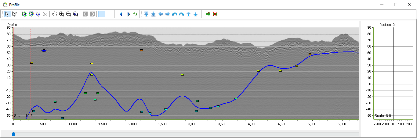The height and width of the screenshot is (138, 417).
Task: Minimize the Profile window
Action: (x=382, y=5)
